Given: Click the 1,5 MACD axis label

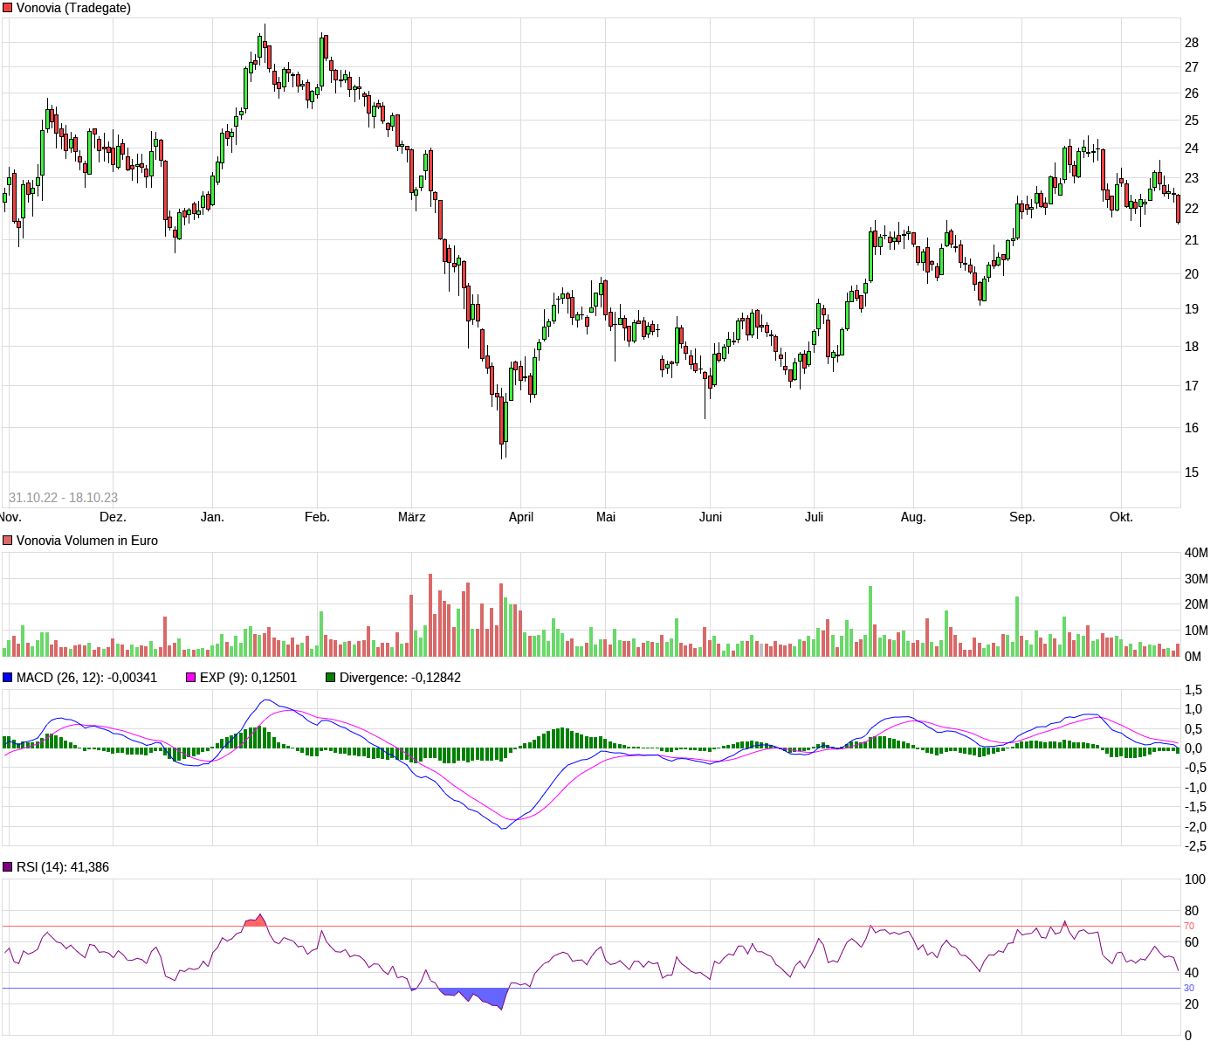Looking at the screenshot, I should point(1193,690).
